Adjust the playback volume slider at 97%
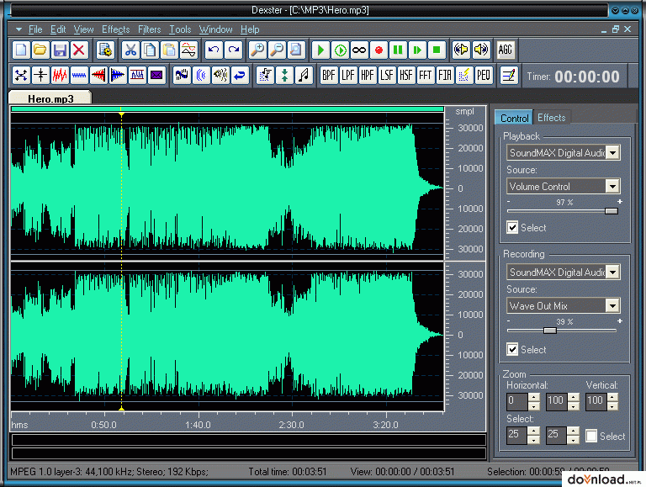Image resolution: width=646 pixels, height=487 pixels. pos(612,211)
